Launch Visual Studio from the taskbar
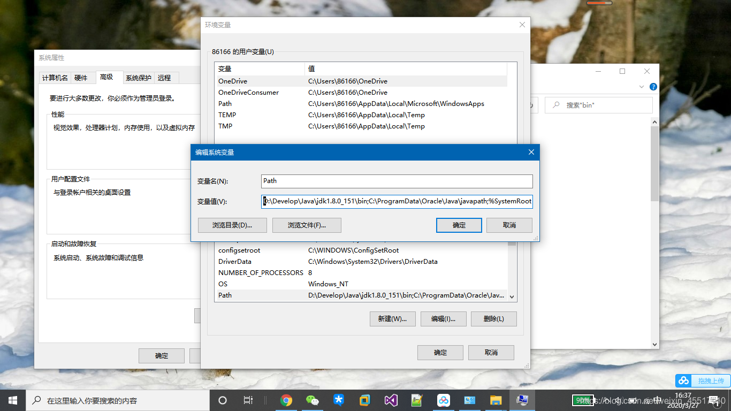The height and width of the screenshot is (411, 731). [x=391, y=400]
